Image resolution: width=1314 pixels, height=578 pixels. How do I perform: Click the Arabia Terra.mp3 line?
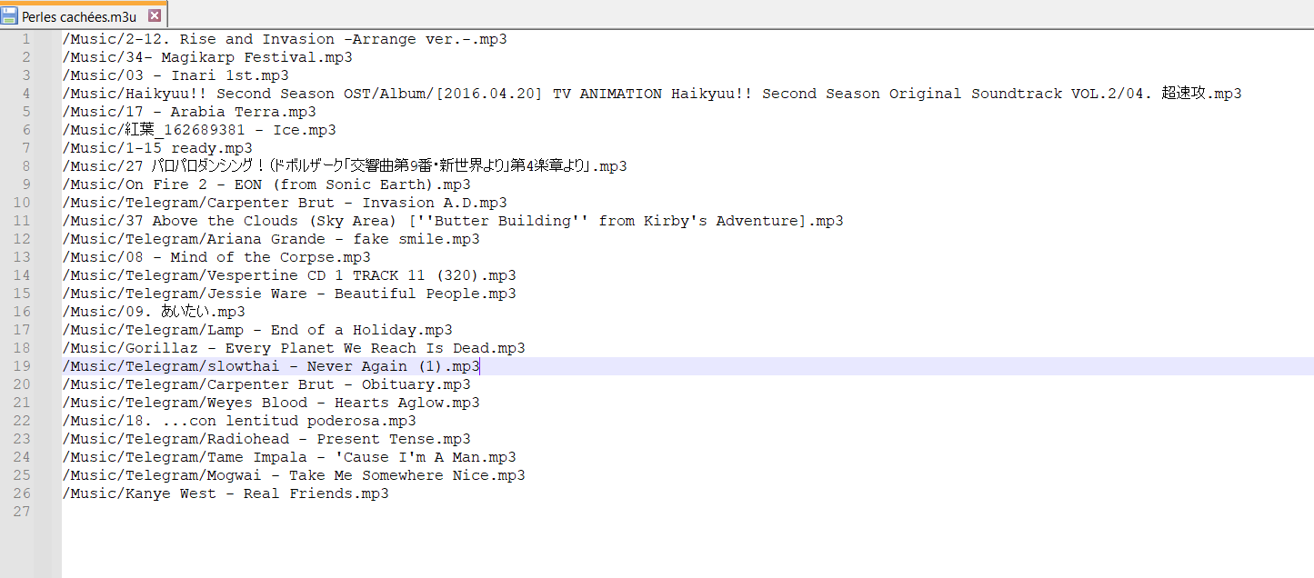(189, 112)
